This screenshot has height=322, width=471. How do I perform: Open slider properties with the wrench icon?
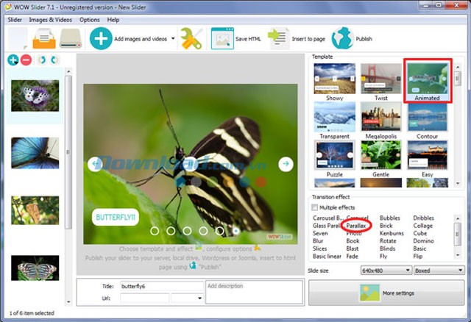[191, 38]
